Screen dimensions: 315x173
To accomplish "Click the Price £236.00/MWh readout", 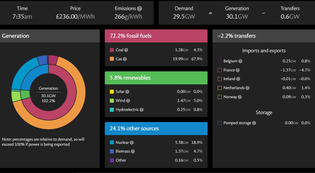I will click(x=75, y=16).
